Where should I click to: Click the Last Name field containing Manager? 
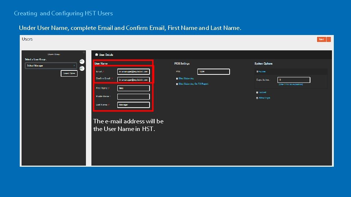133,105
